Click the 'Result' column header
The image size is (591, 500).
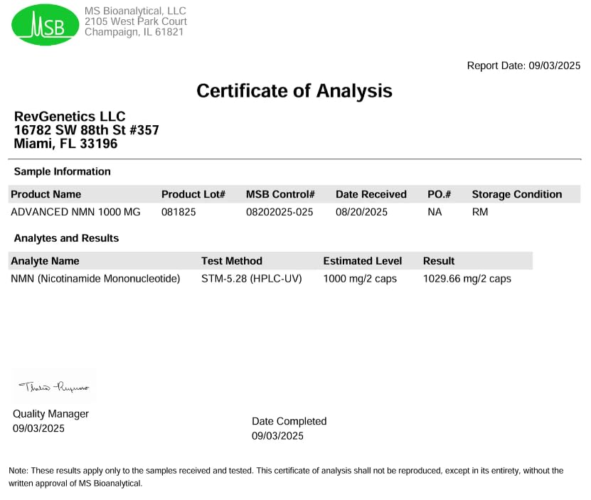tap(439, 261)
